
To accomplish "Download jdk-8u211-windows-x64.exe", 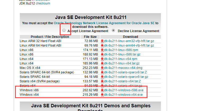I will (x=123, y=95).
